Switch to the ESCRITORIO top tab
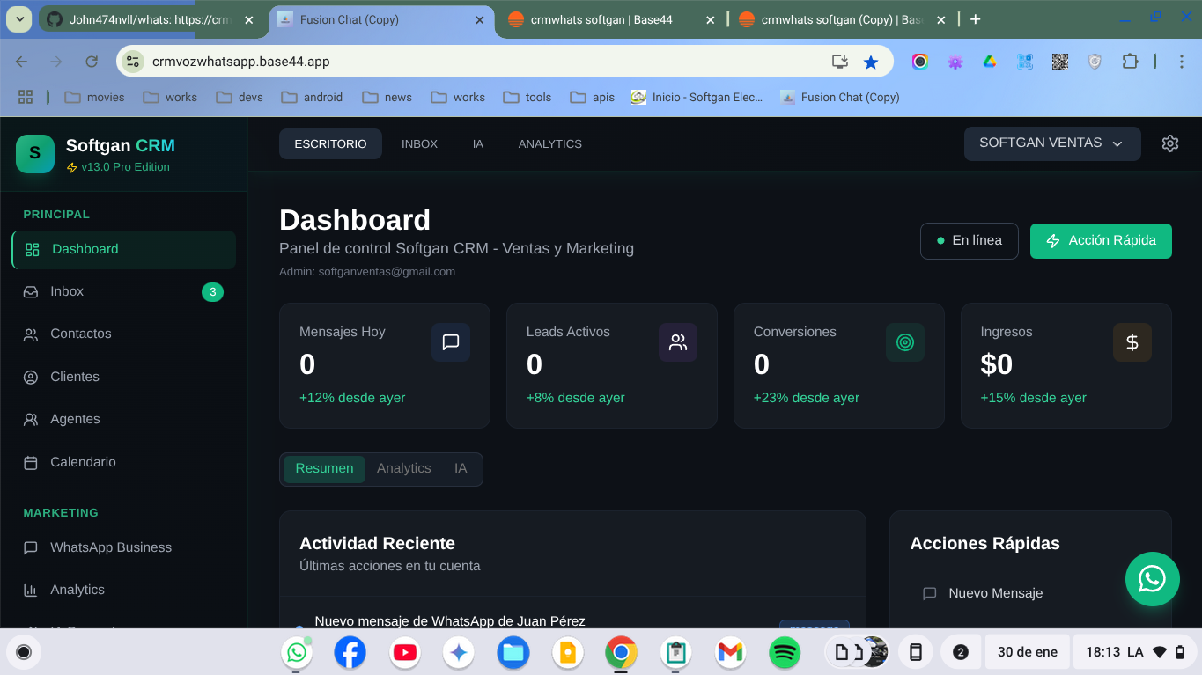The image size is (1202, 675). pyautogui.click(x=330, y=143)
